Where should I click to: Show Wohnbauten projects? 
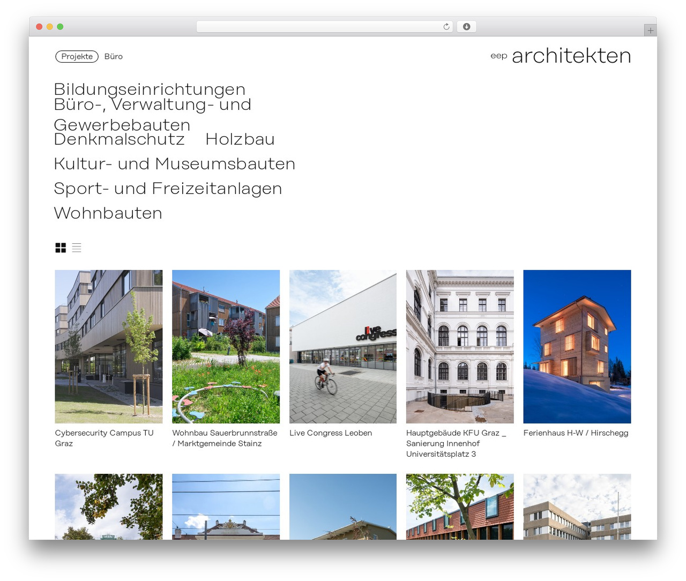(x=108, y=213)
